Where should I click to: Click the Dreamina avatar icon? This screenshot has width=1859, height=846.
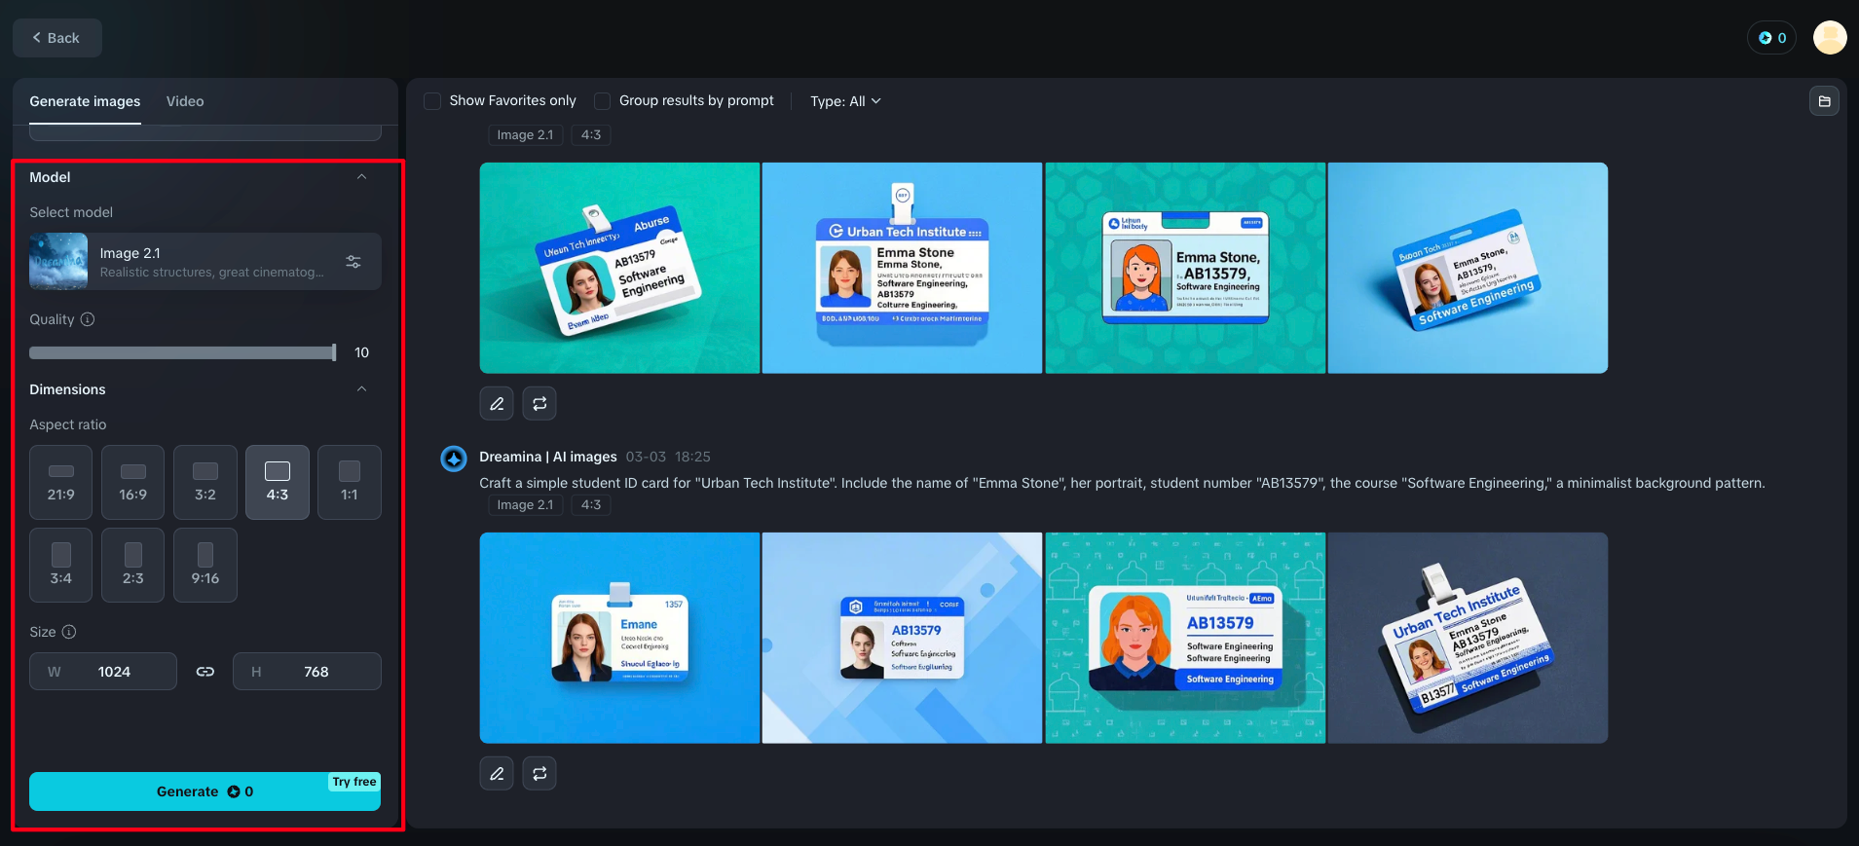pyautogui.click(x=454, y=458)
